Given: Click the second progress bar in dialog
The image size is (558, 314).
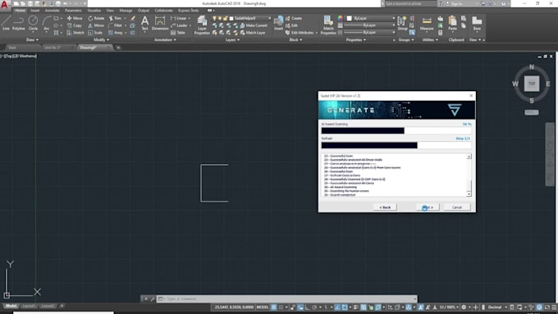Looking at the screenshot, I should click(x=396, y=145).
